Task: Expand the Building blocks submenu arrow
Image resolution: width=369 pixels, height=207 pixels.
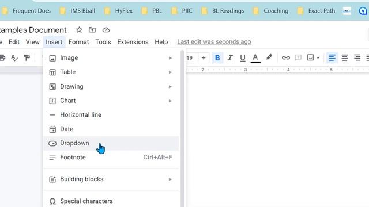Action: click(x=170, y=179)
